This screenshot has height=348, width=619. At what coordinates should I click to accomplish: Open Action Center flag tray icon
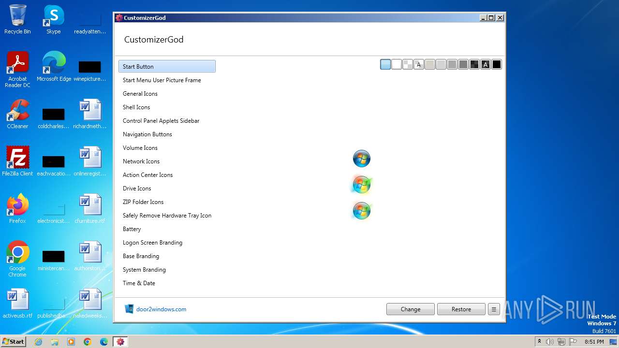tap(573, 342)
